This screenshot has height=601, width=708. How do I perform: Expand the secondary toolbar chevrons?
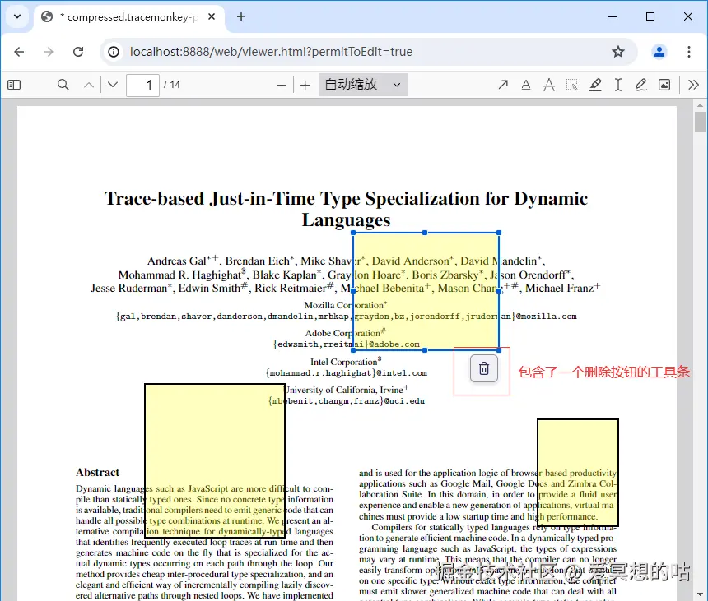tap(693, 85)
